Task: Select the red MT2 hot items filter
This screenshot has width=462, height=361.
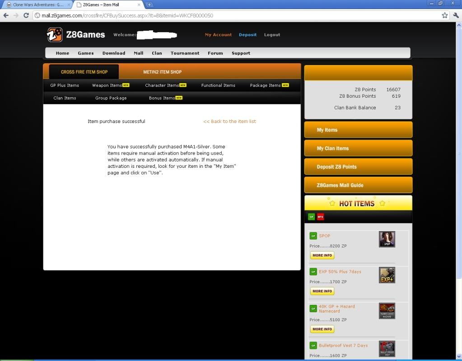Action: pos(320,217)
